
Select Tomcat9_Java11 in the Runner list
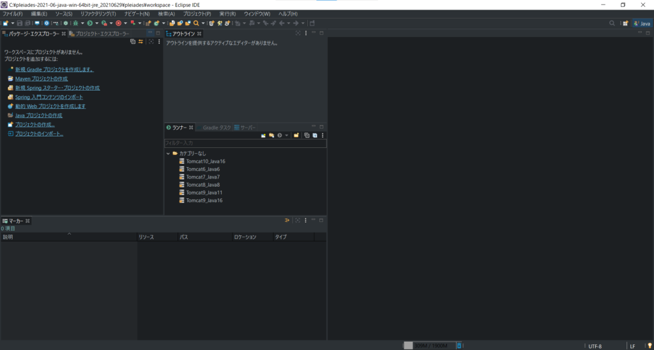coord(203,193)
